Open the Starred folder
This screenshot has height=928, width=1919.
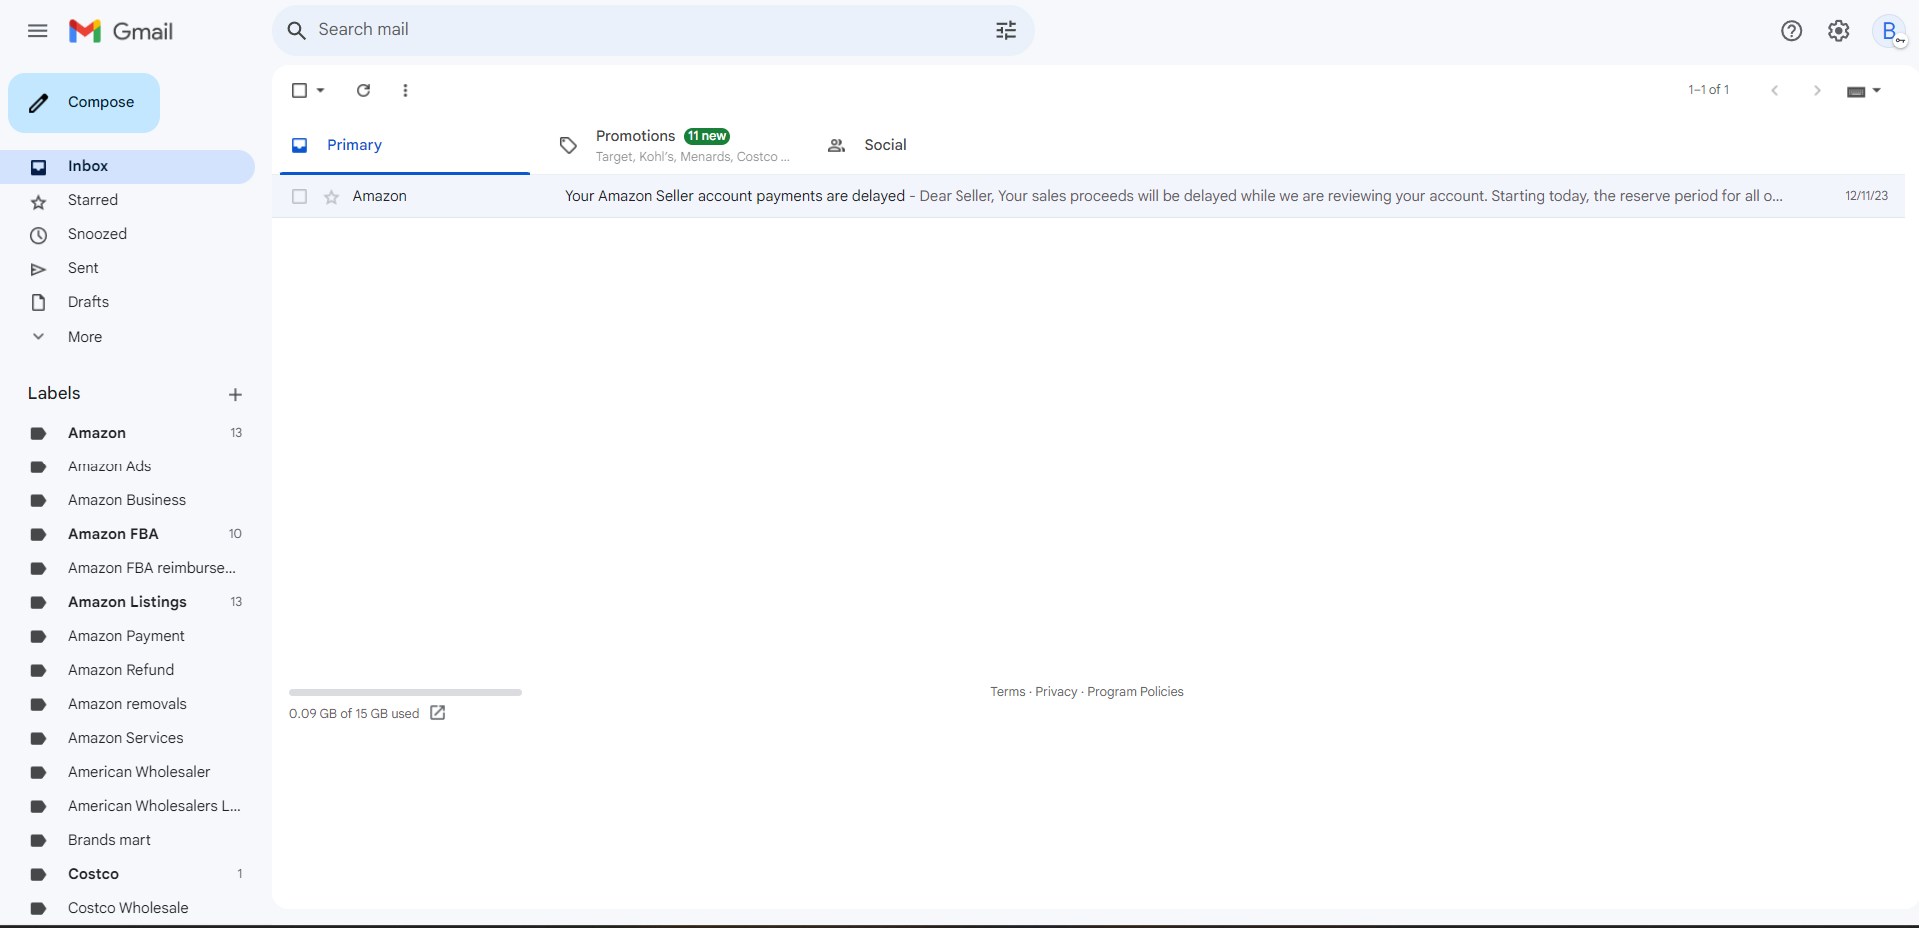click(x=127, y=201)
